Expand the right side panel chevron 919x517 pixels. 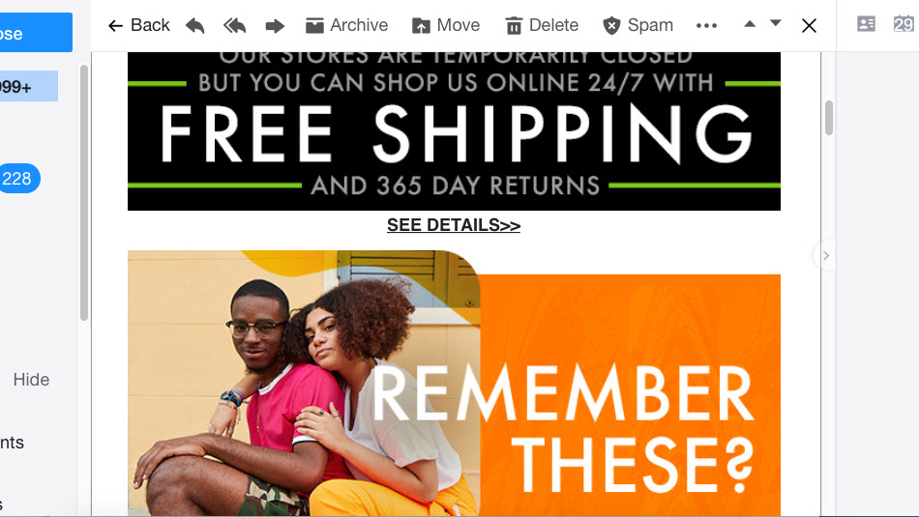coord(826,255)
